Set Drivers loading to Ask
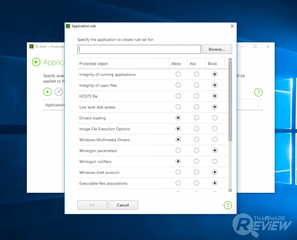This screenshot has width=297, height=240. (x=196, y=118)
